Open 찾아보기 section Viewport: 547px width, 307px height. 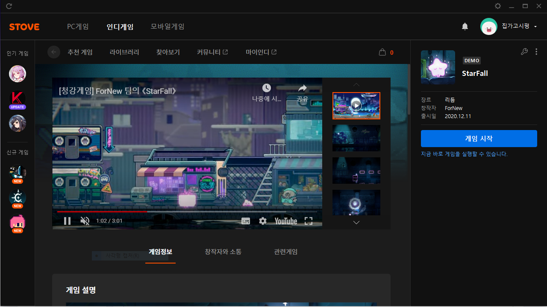click(168, 52)
